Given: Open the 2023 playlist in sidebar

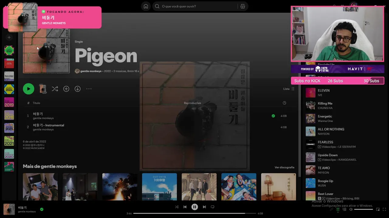Looking at the screenshot, I should coord(9,128).
